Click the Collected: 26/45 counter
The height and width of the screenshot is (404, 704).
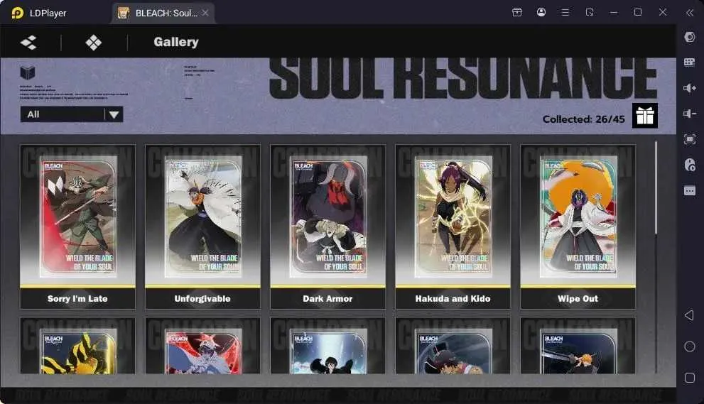pyautogui.click(x=584, y=119)
